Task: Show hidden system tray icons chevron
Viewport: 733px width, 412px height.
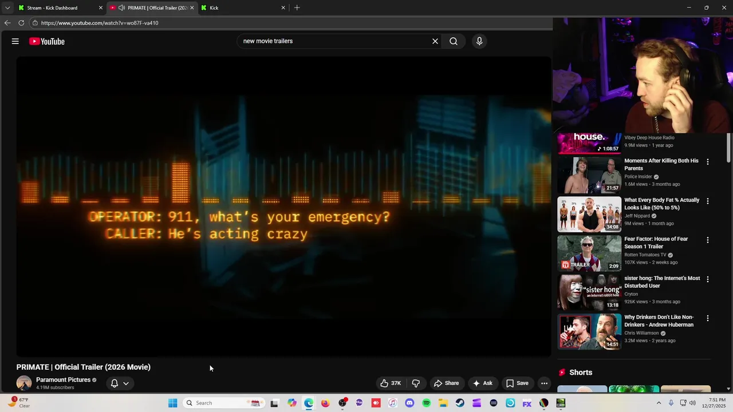Action: [x=659, y=403]
